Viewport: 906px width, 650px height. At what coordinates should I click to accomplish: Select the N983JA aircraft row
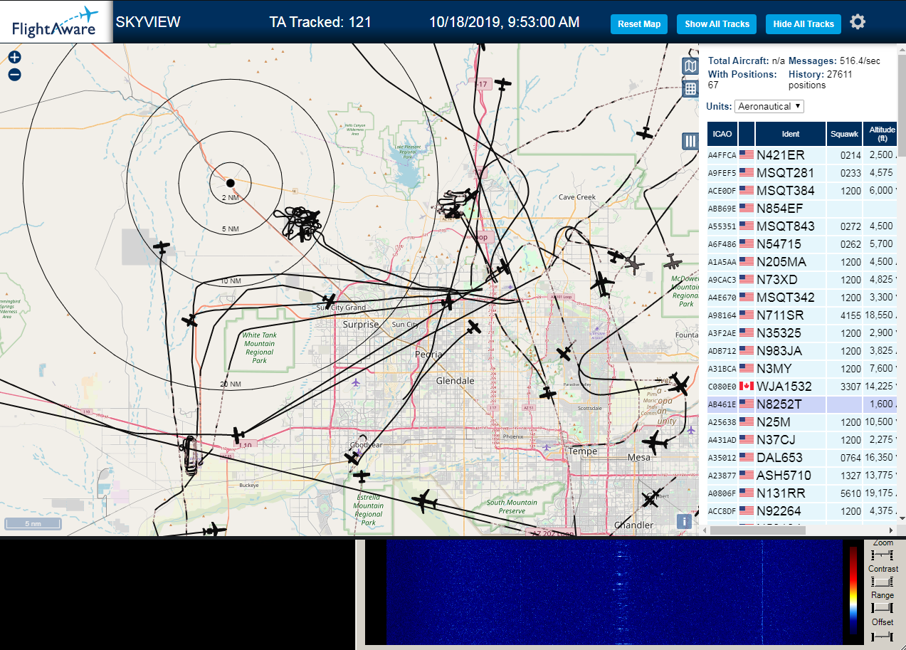802,351
